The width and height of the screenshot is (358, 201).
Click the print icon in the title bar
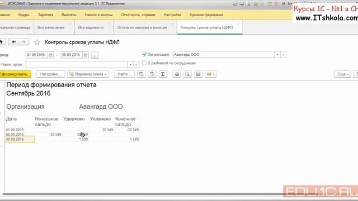(242, 4)
